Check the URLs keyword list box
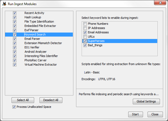 point(85,37)
